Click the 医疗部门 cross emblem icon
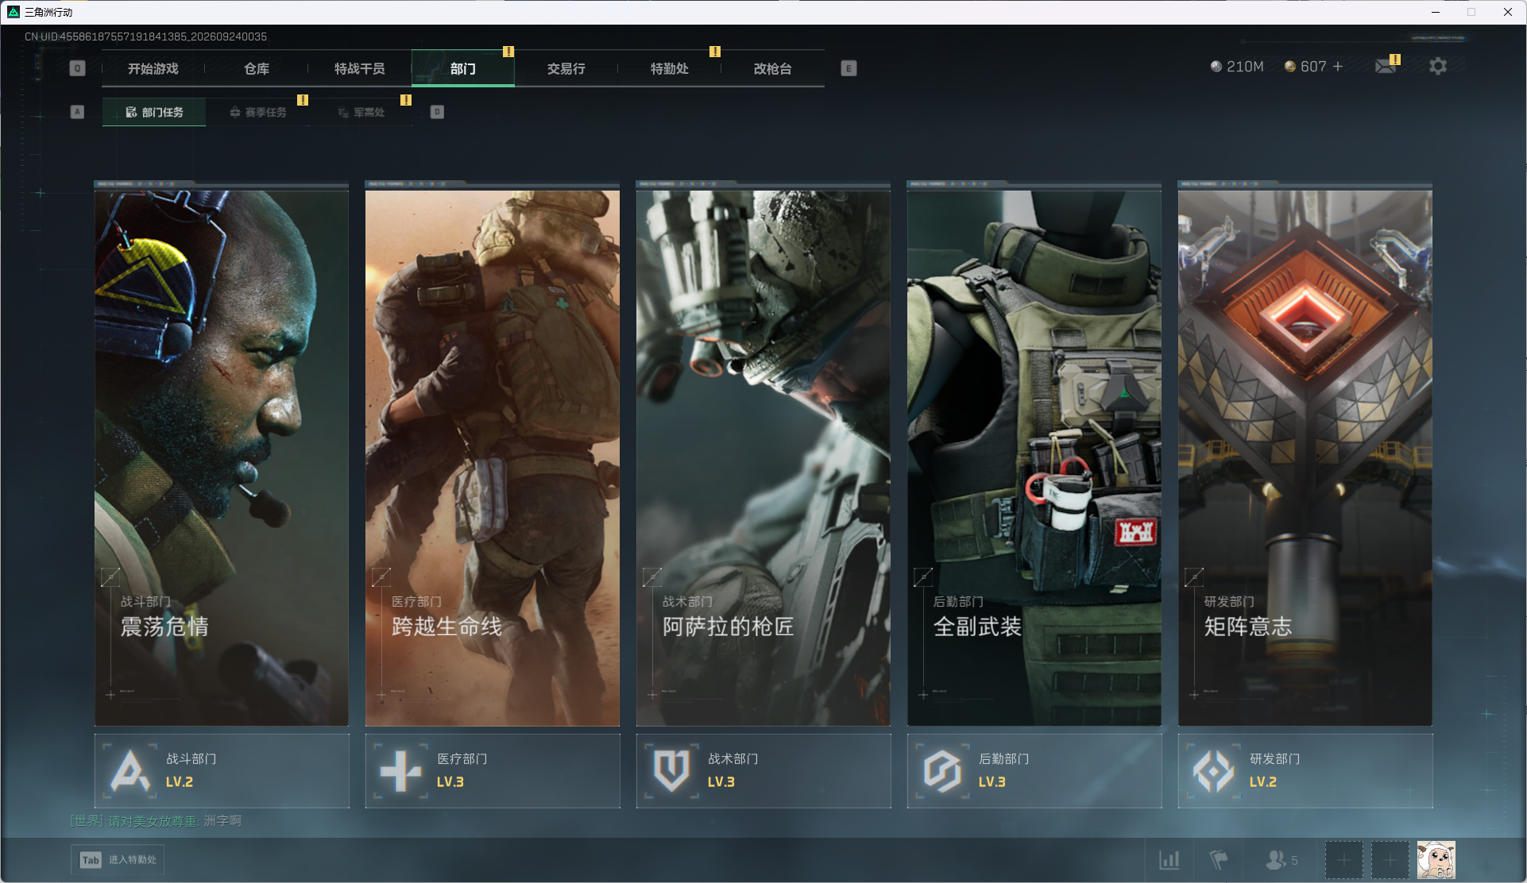The width and height of the screenshot is (1527, 883). coord(400,770)
